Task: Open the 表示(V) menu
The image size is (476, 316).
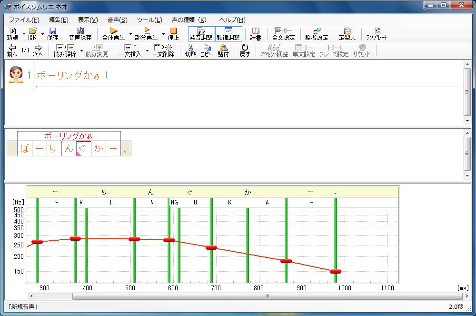Action: coord(88,20)
